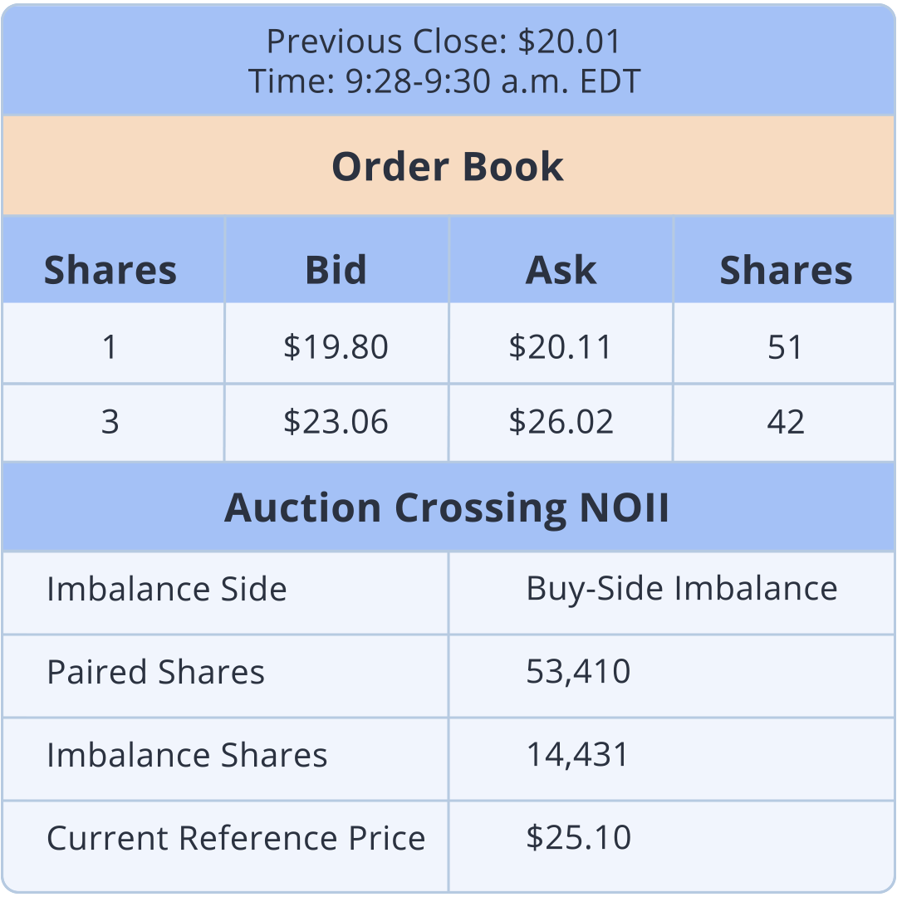This screenshot has width=897, height=897.
Task: Click the Previous Close $20.01 text
Action: coord(444,42)
